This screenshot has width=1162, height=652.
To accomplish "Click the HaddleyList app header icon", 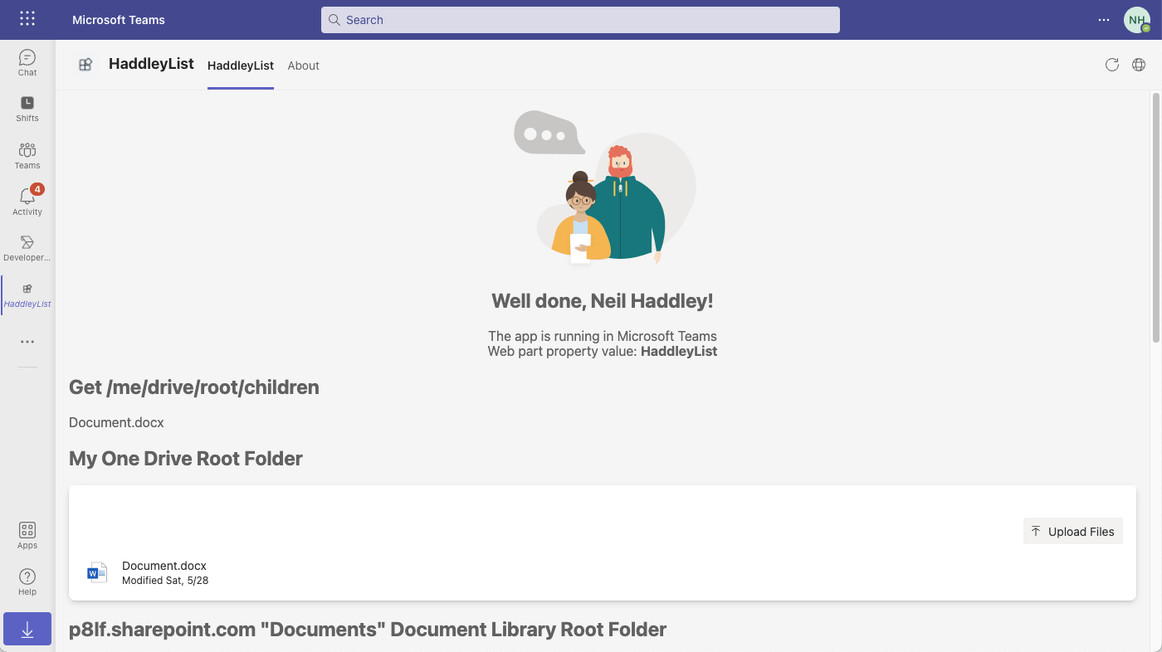I will click(x=85, y=65).
